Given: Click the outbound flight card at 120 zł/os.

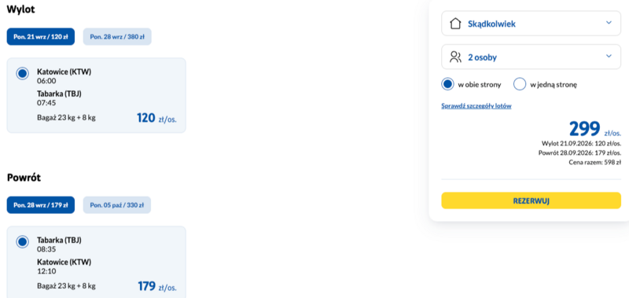Looking at the screenshot, I should 96,95.
